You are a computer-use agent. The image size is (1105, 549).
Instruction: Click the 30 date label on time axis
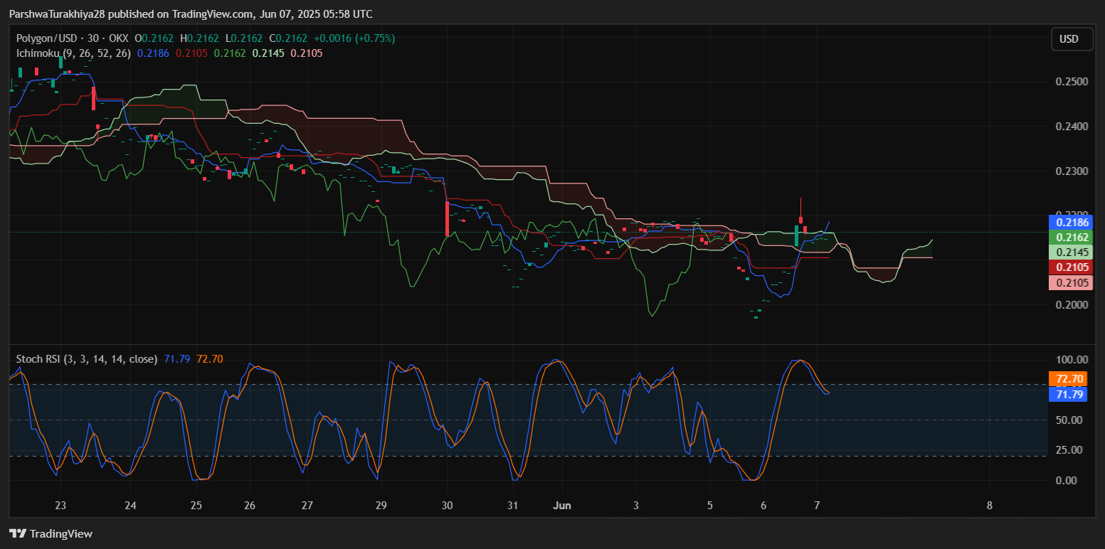(448, 506)
